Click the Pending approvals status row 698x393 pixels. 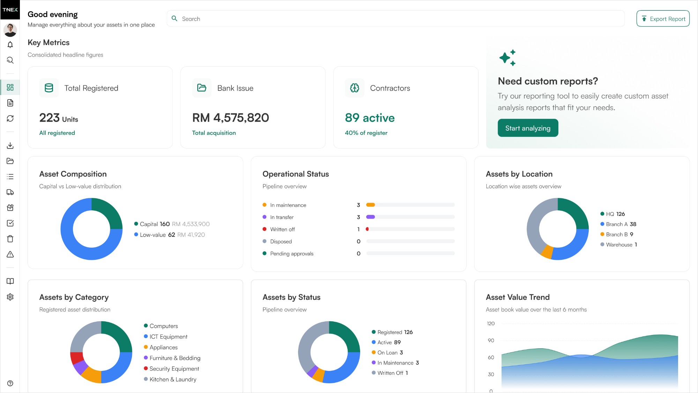(358, 253)
